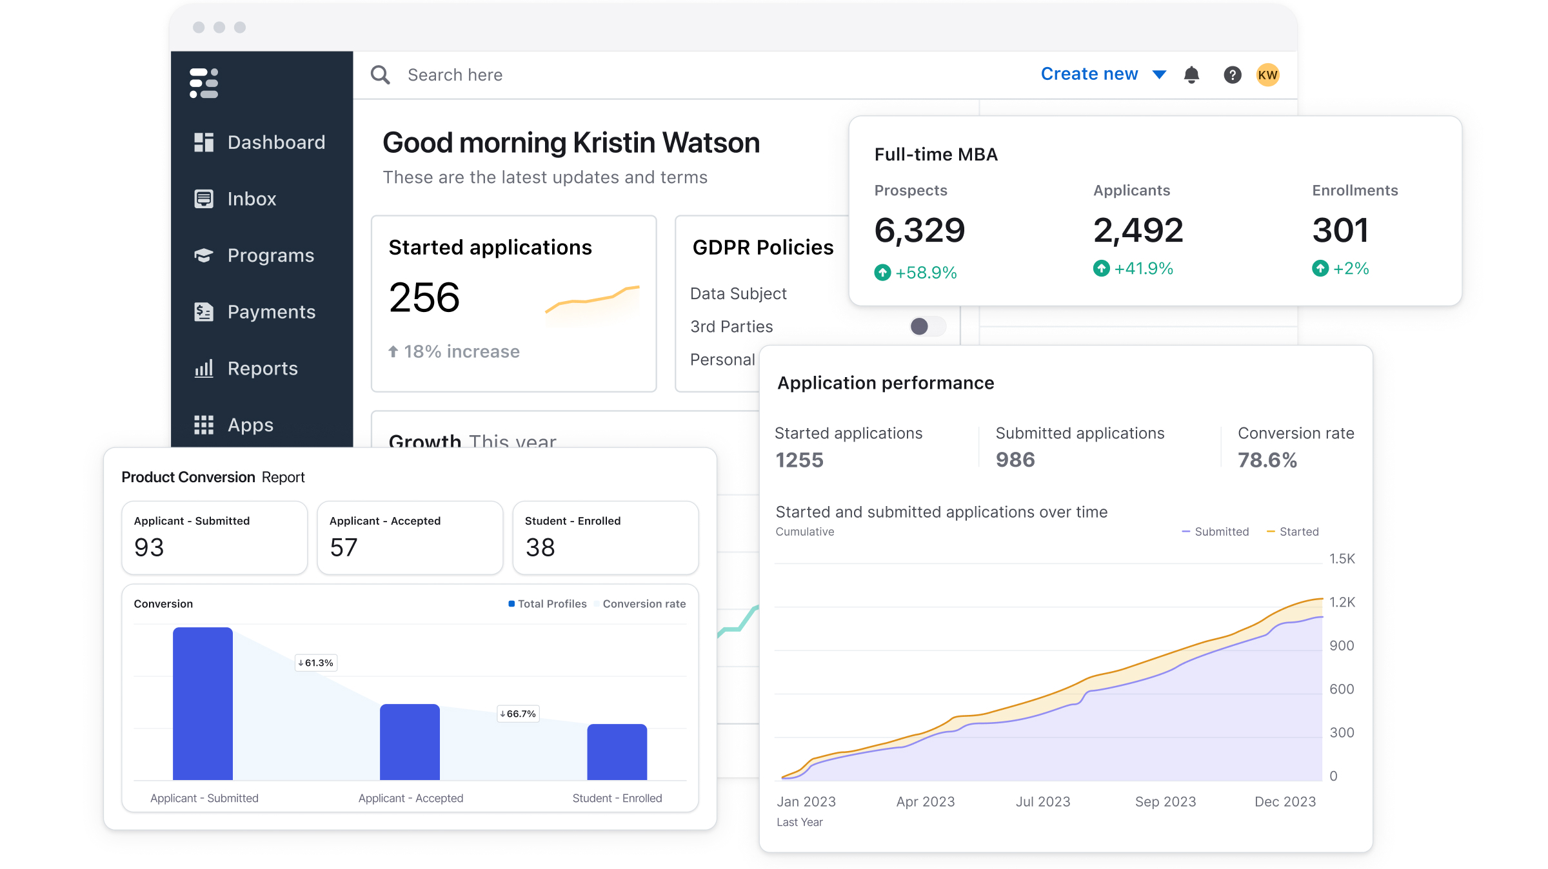Click the Applicant - Accepted card

(x=410, y=537)
